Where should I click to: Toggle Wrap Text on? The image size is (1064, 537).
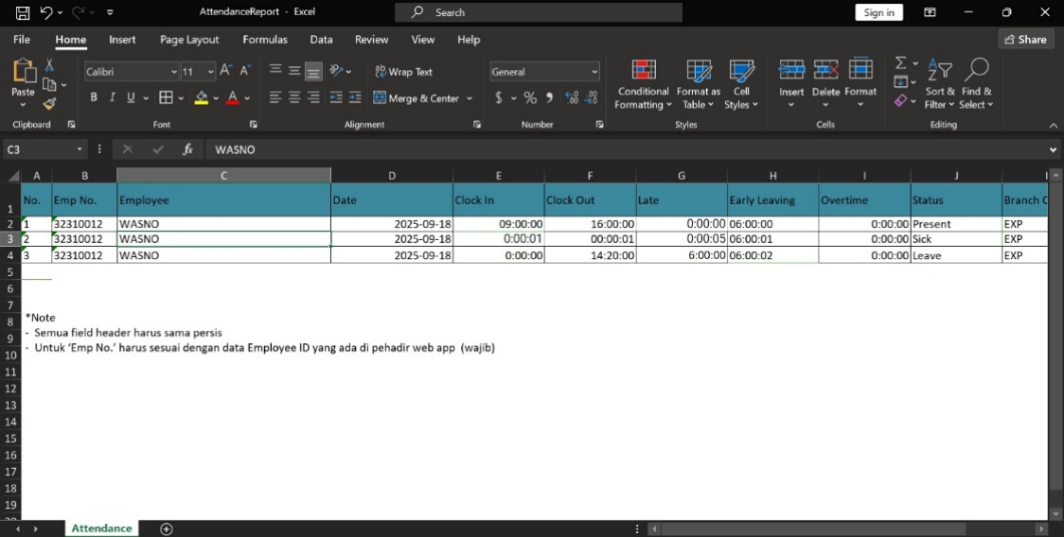tap(404, 72)
